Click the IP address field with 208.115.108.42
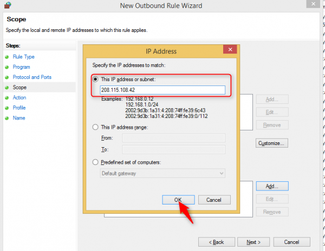 (162, 90)
